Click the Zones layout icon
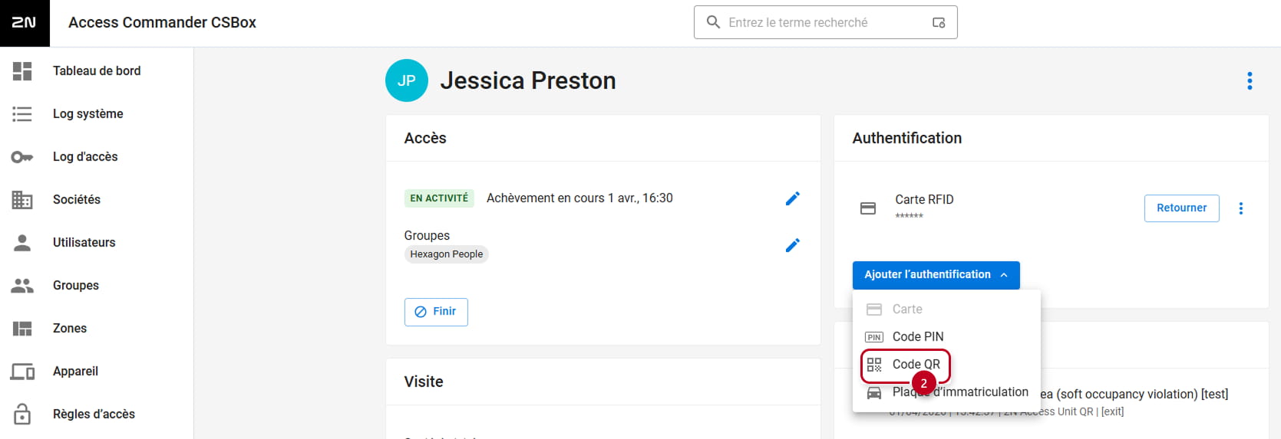Image resolution: width=1281 pixels, height=439 pixels. pyautogui.click(x=22, y=329)
